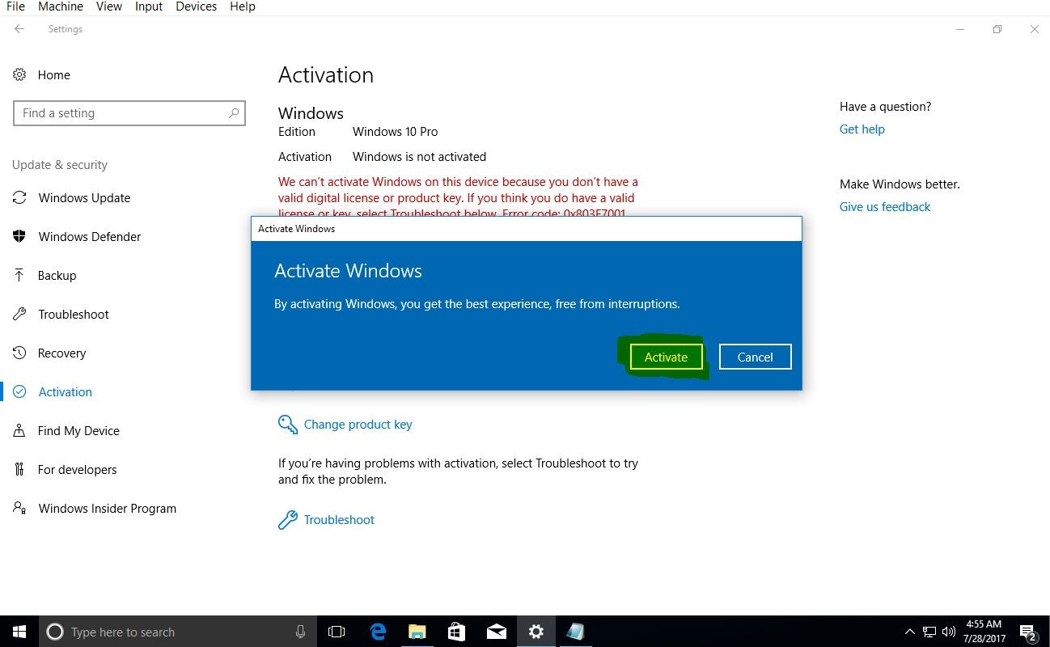Viewport: 1050px width, 647px height.
Task: Click the microphone icon in the taskbar search
Action: 300,632
